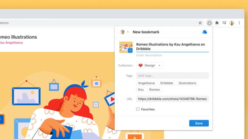
Task: Add the suggested tag Illustrations
Action: tap(187, 83)
